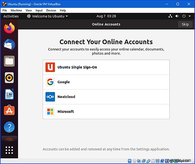Open VirtualBox Machine menu
This screenshot has height=164, width=195.
pyautogui.click(x=16, y=10)
